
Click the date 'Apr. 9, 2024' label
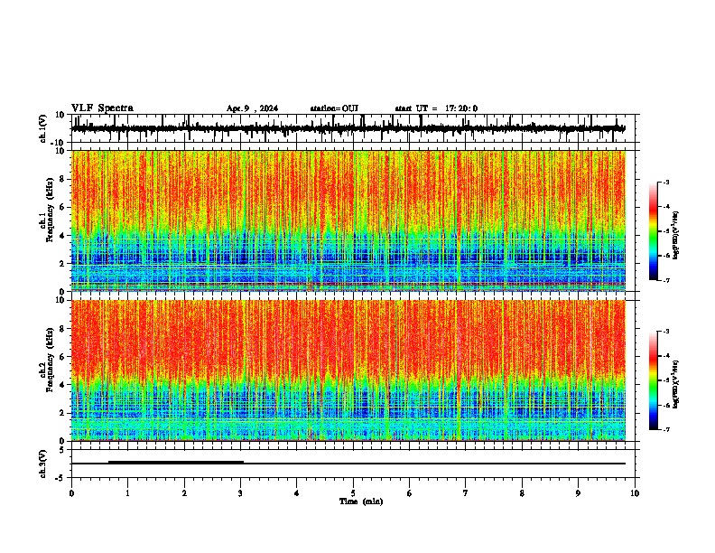(252, 108)
